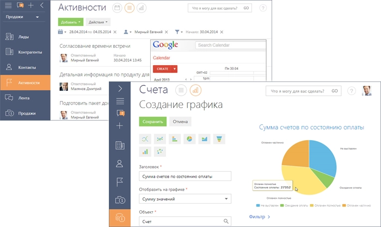Select area chart type
Viewport: 381px width, 227px height.
point(204,139)
